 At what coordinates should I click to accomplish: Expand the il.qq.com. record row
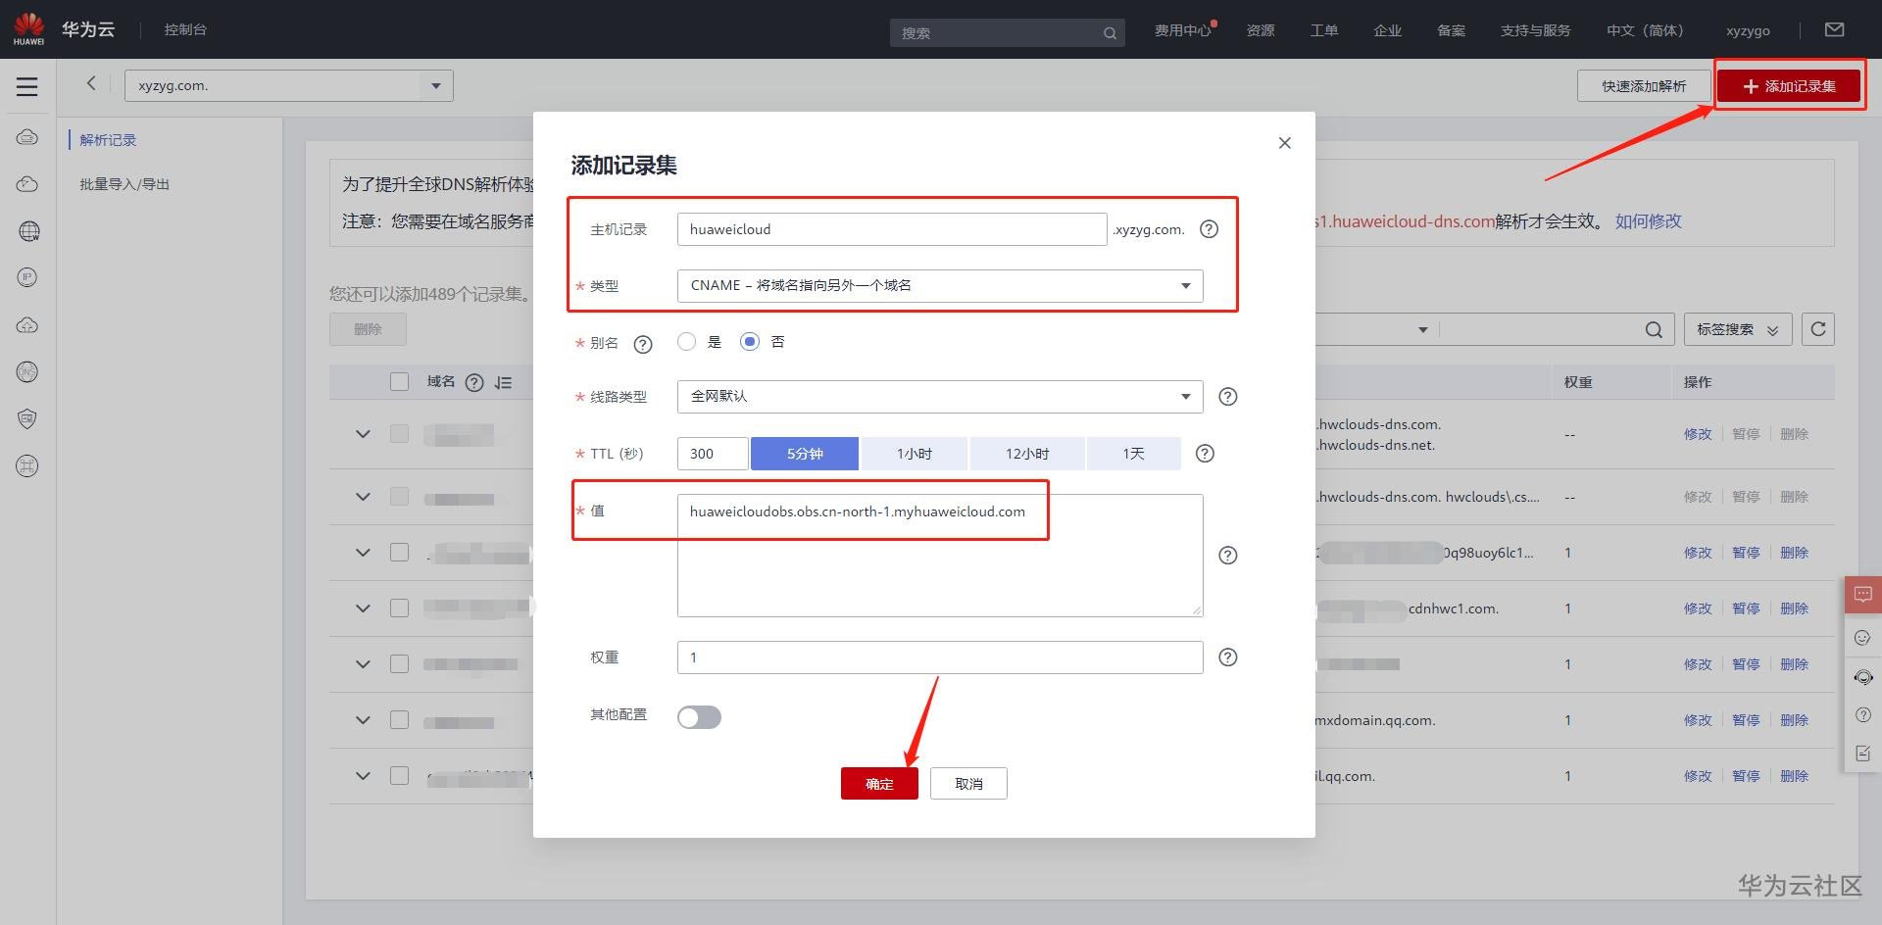click(x=363, y=776)
